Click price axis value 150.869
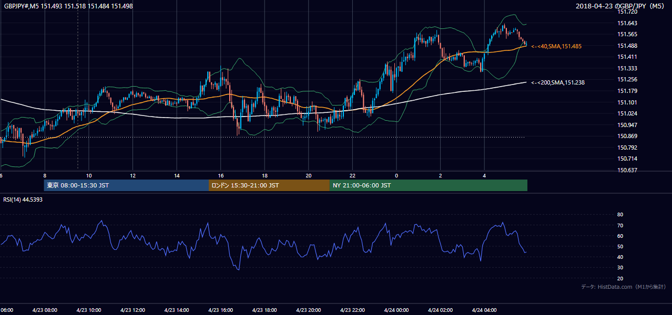The height and width of the screenshot is (315, 672). (627, 136)
